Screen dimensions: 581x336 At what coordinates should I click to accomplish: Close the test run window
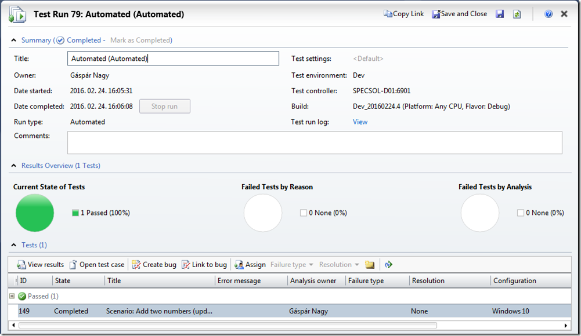(x=564, y=14)
